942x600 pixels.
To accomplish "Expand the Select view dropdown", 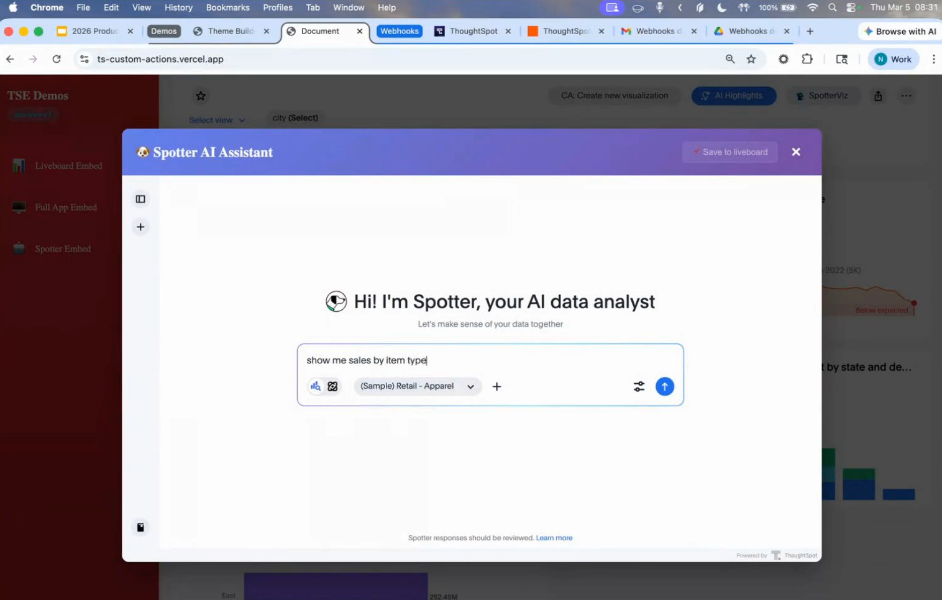I will [216, 120].
